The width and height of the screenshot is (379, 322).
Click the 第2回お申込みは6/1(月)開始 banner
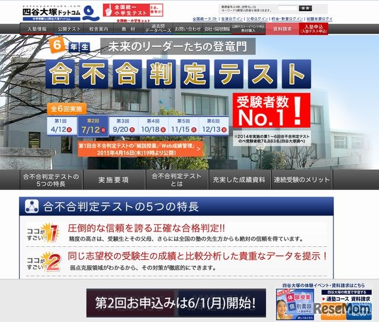pyautogui.click(x=176, y=303)
